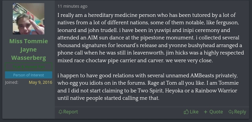Like this post

191,112
